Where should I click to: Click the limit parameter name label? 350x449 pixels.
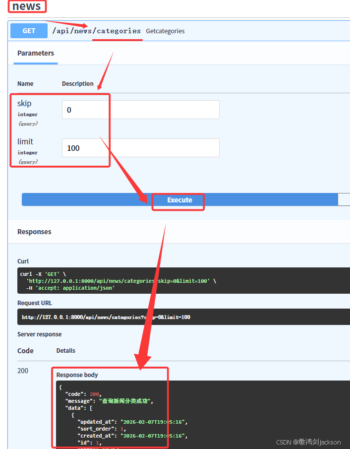point(25,141)
